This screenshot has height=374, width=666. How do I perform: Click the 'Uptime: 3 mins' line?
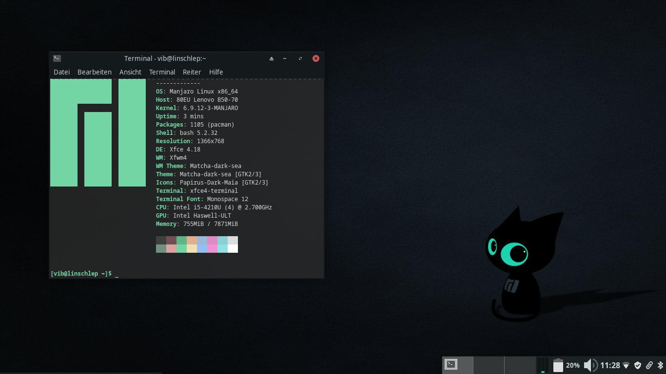[x=180, y=116]
